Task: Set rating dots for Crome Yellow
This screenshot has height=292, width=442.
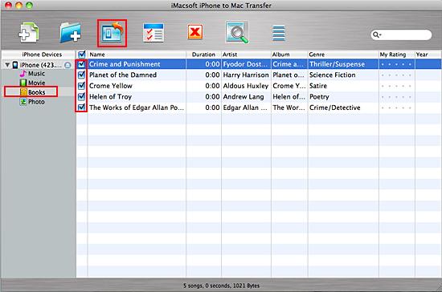Action: [x=396, y=86]
